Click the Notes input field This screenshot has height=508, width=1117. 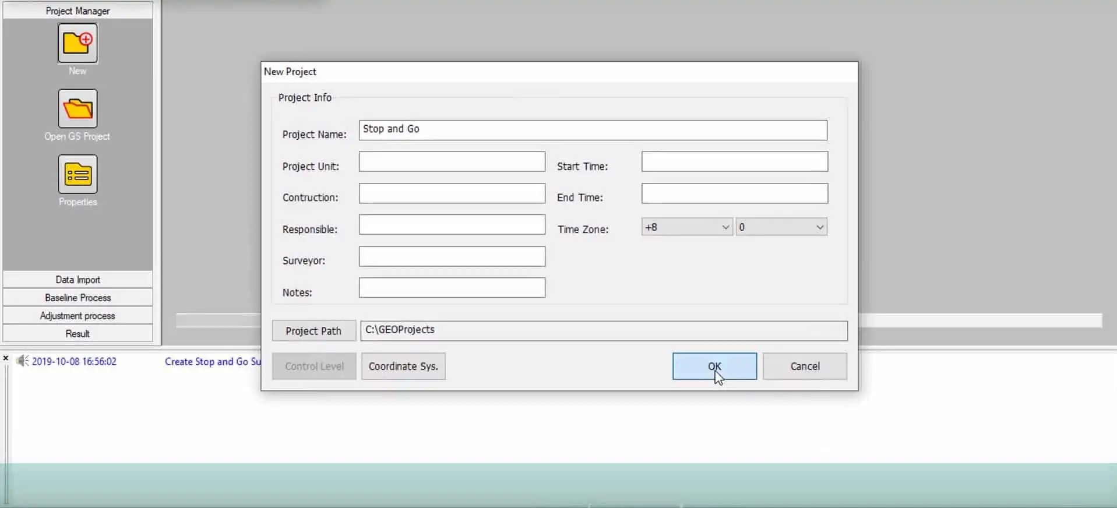452,288
